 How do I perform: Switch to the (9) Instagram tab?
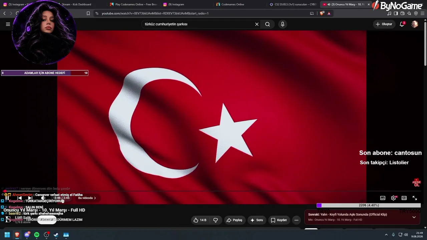[x=186, y=4]
